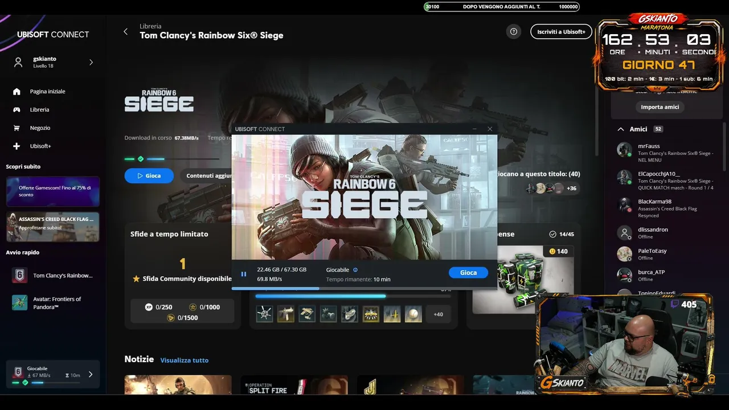Select the first reward icon with crosshair
The height and width of the screenshot is (410, 729).
click(x=264, y=314)
